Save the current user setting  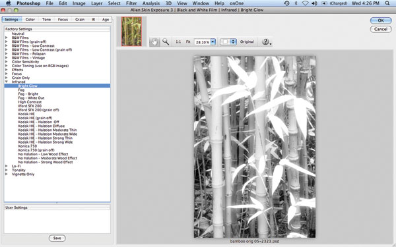click(x=57, y=238)
